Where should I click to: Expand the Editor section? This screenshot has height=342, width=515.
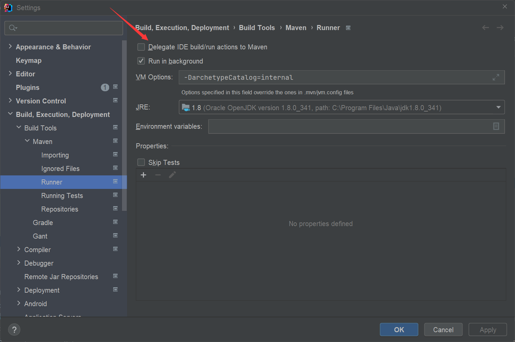10,74
